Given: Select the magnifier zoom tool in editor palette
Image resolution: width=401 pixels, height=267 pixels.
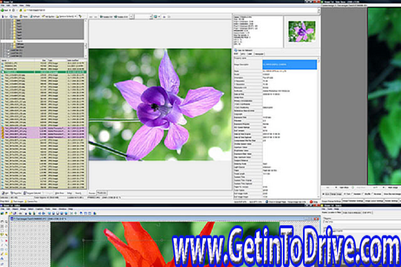Looking at the screenshot, I should point(6,222).
